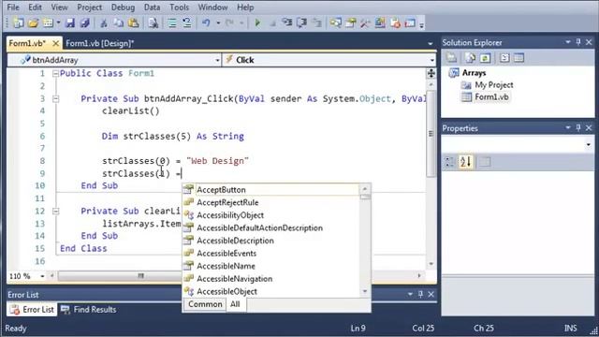599x337 pixels.
Task: Click View Code icon in Solution Explorer
Action: pyautogui.click(x=504, y=58)
